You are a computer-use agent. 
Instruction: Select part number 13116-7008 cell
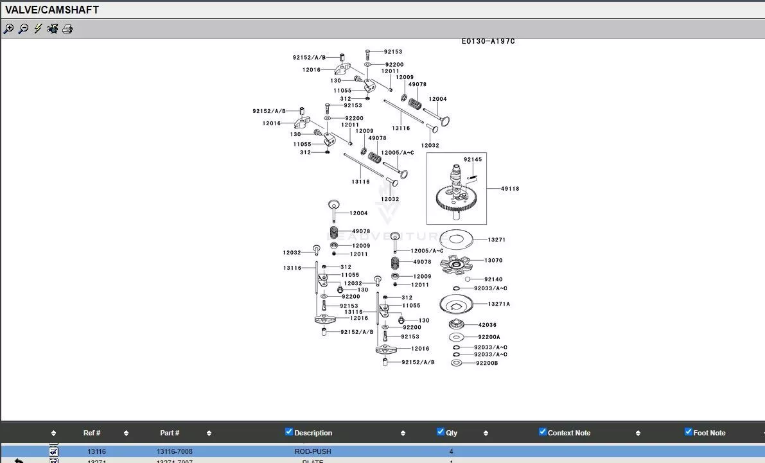point(174,451)
